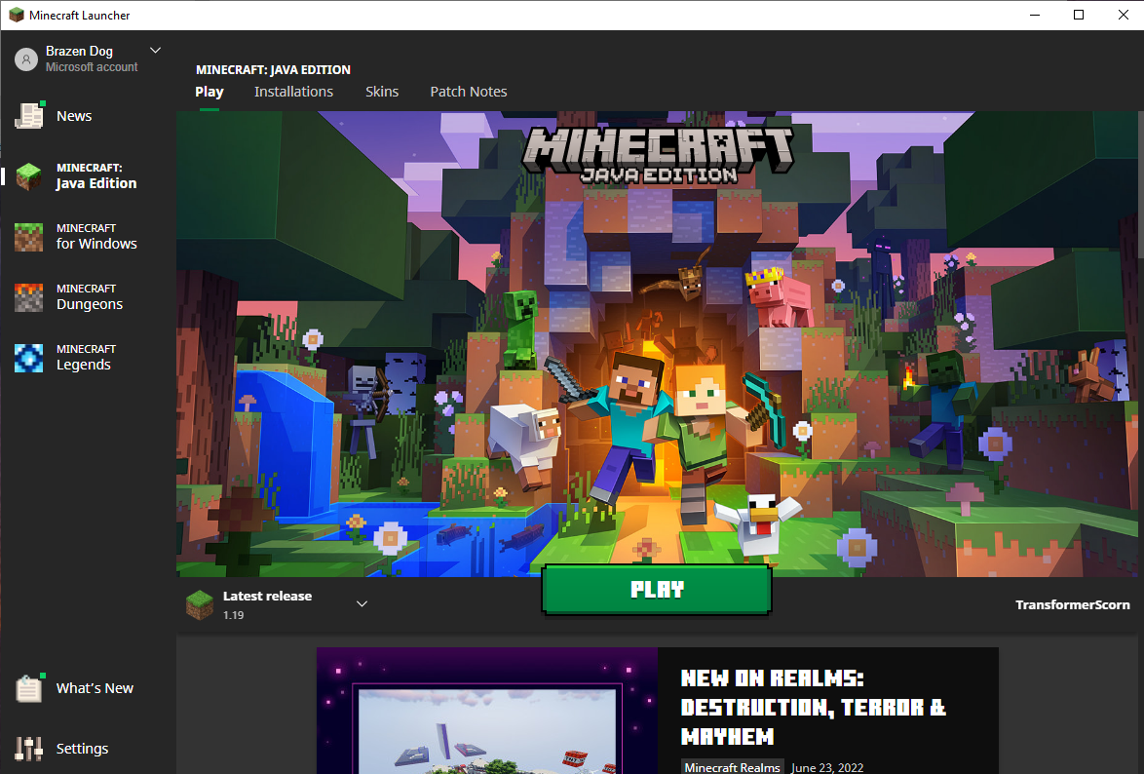Select the Play tab
Screen dimensions: 1144x774
(x=210, y=92)
